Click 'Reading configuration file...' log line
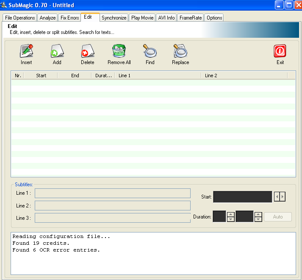Screen dimensions: 302x280 point(61,236)
